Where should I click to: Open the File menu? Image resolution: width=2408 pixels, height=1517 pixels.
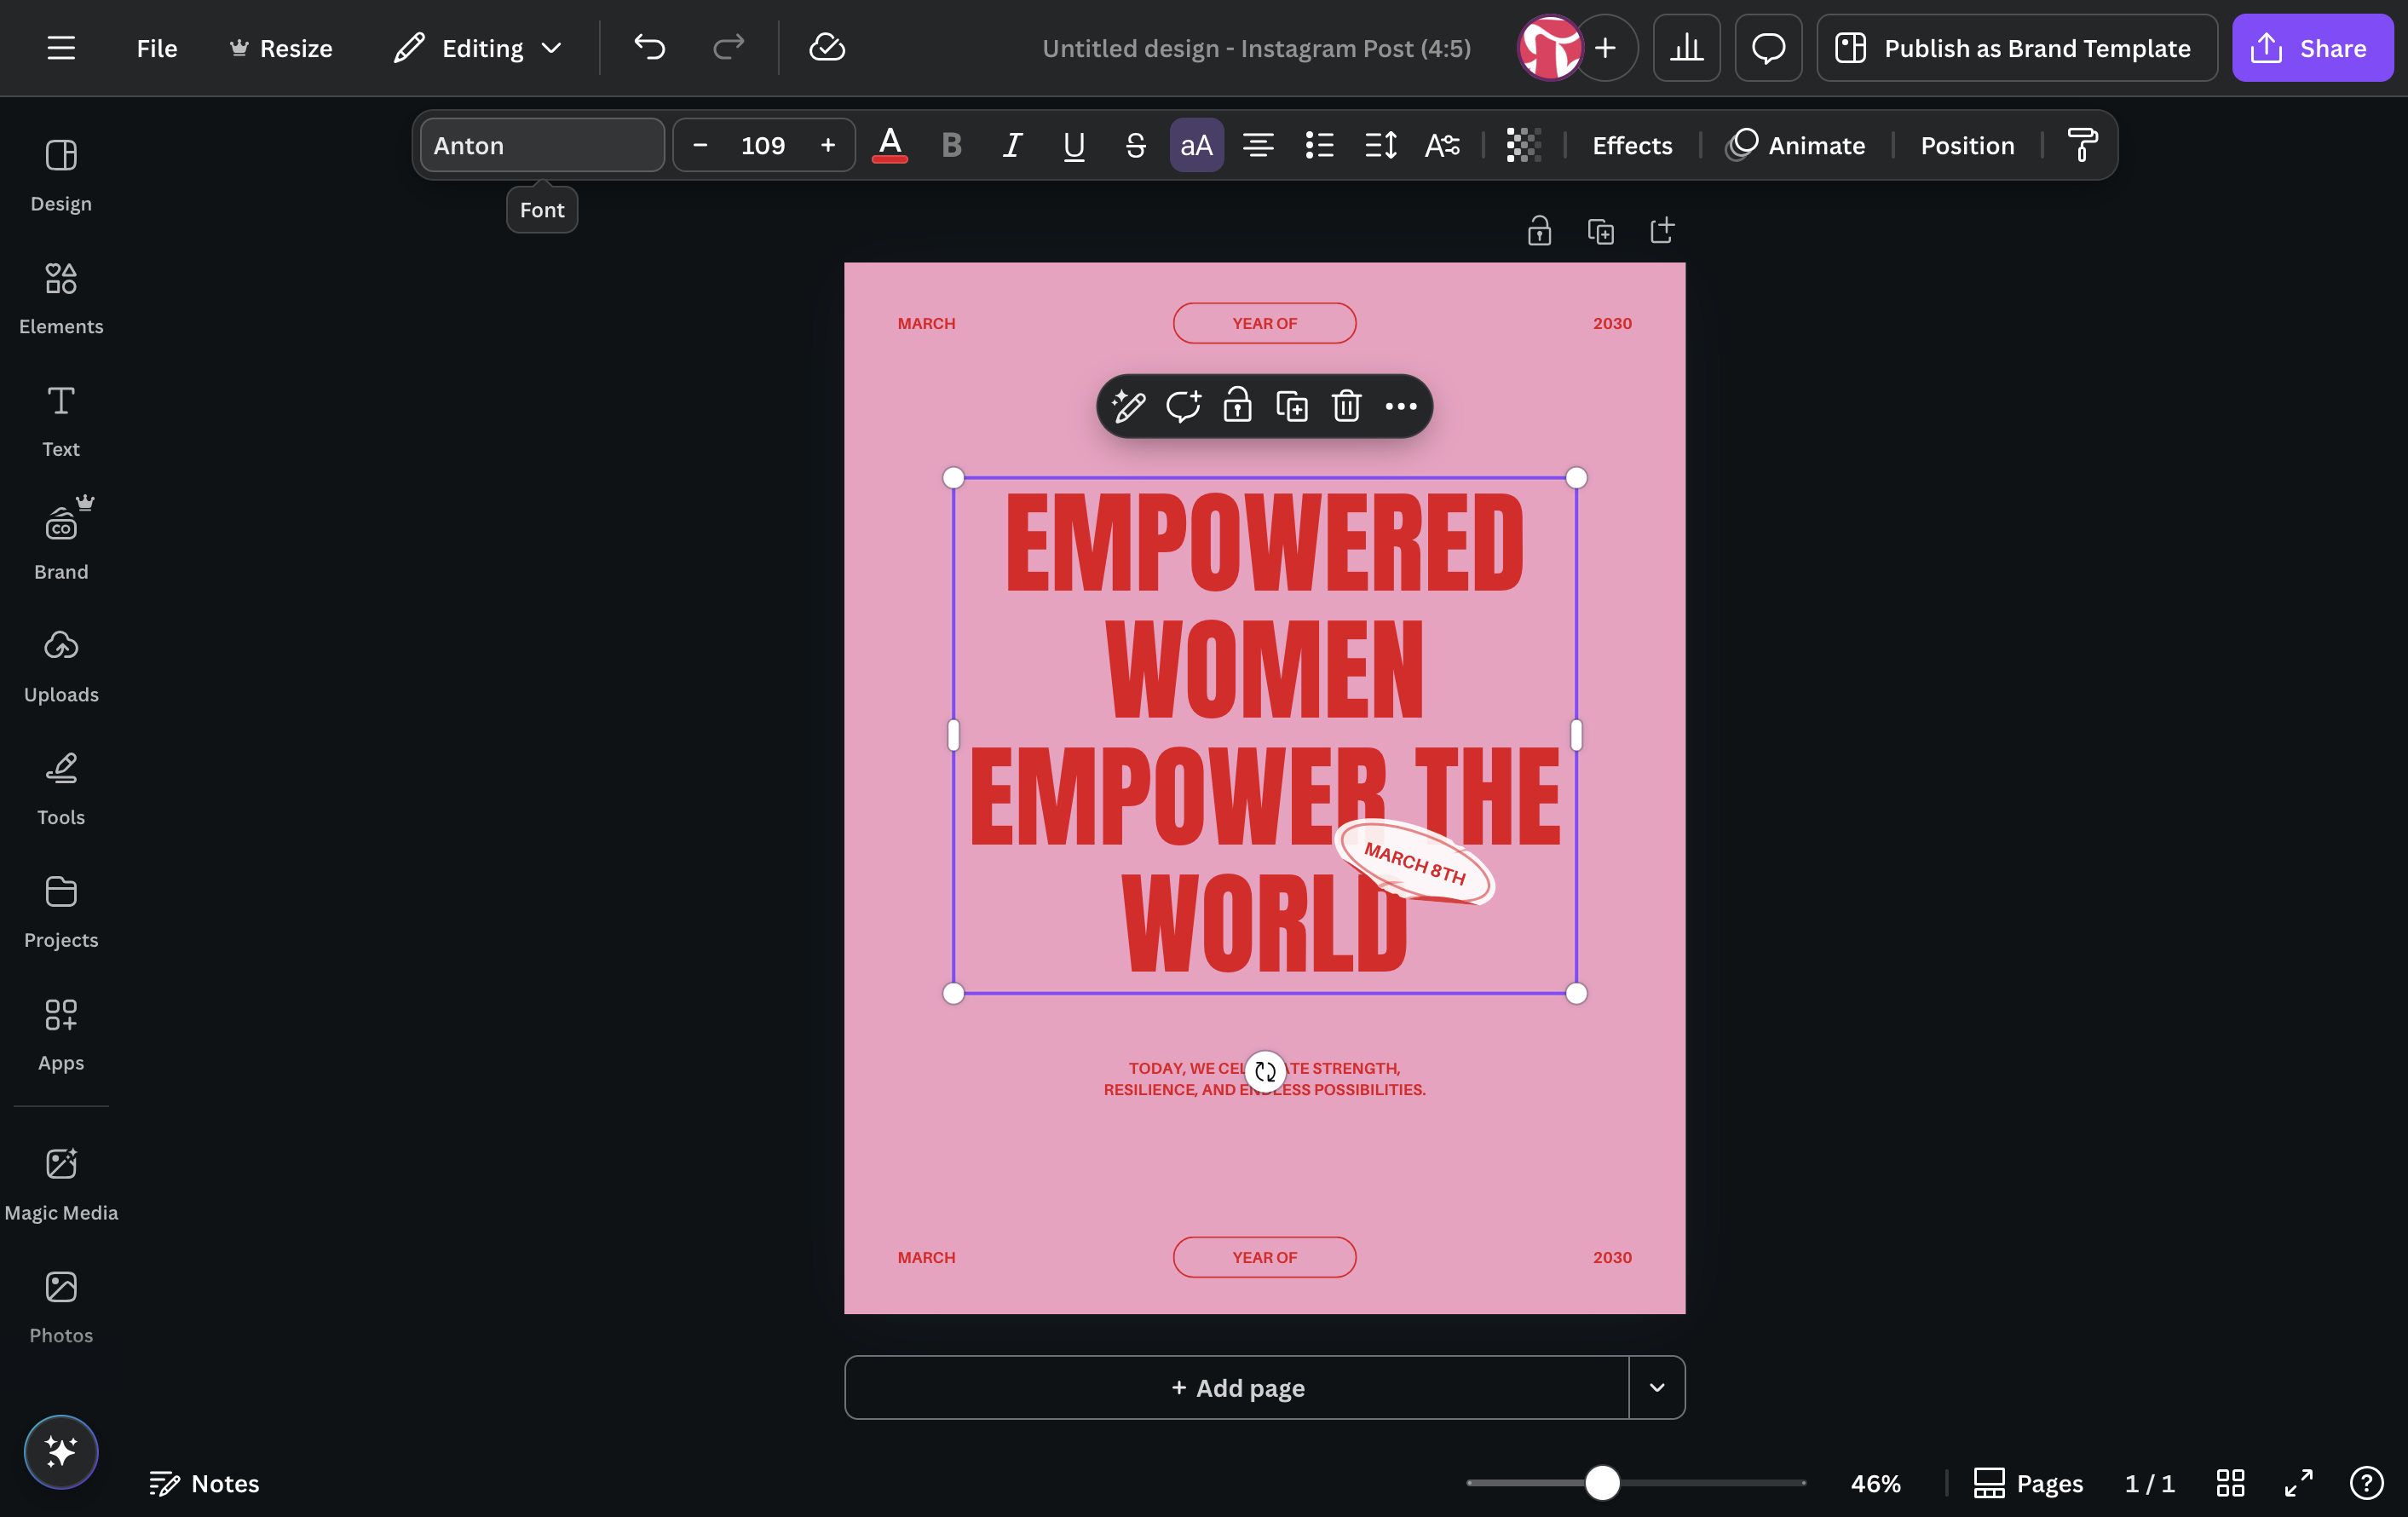tap(157, 48)
